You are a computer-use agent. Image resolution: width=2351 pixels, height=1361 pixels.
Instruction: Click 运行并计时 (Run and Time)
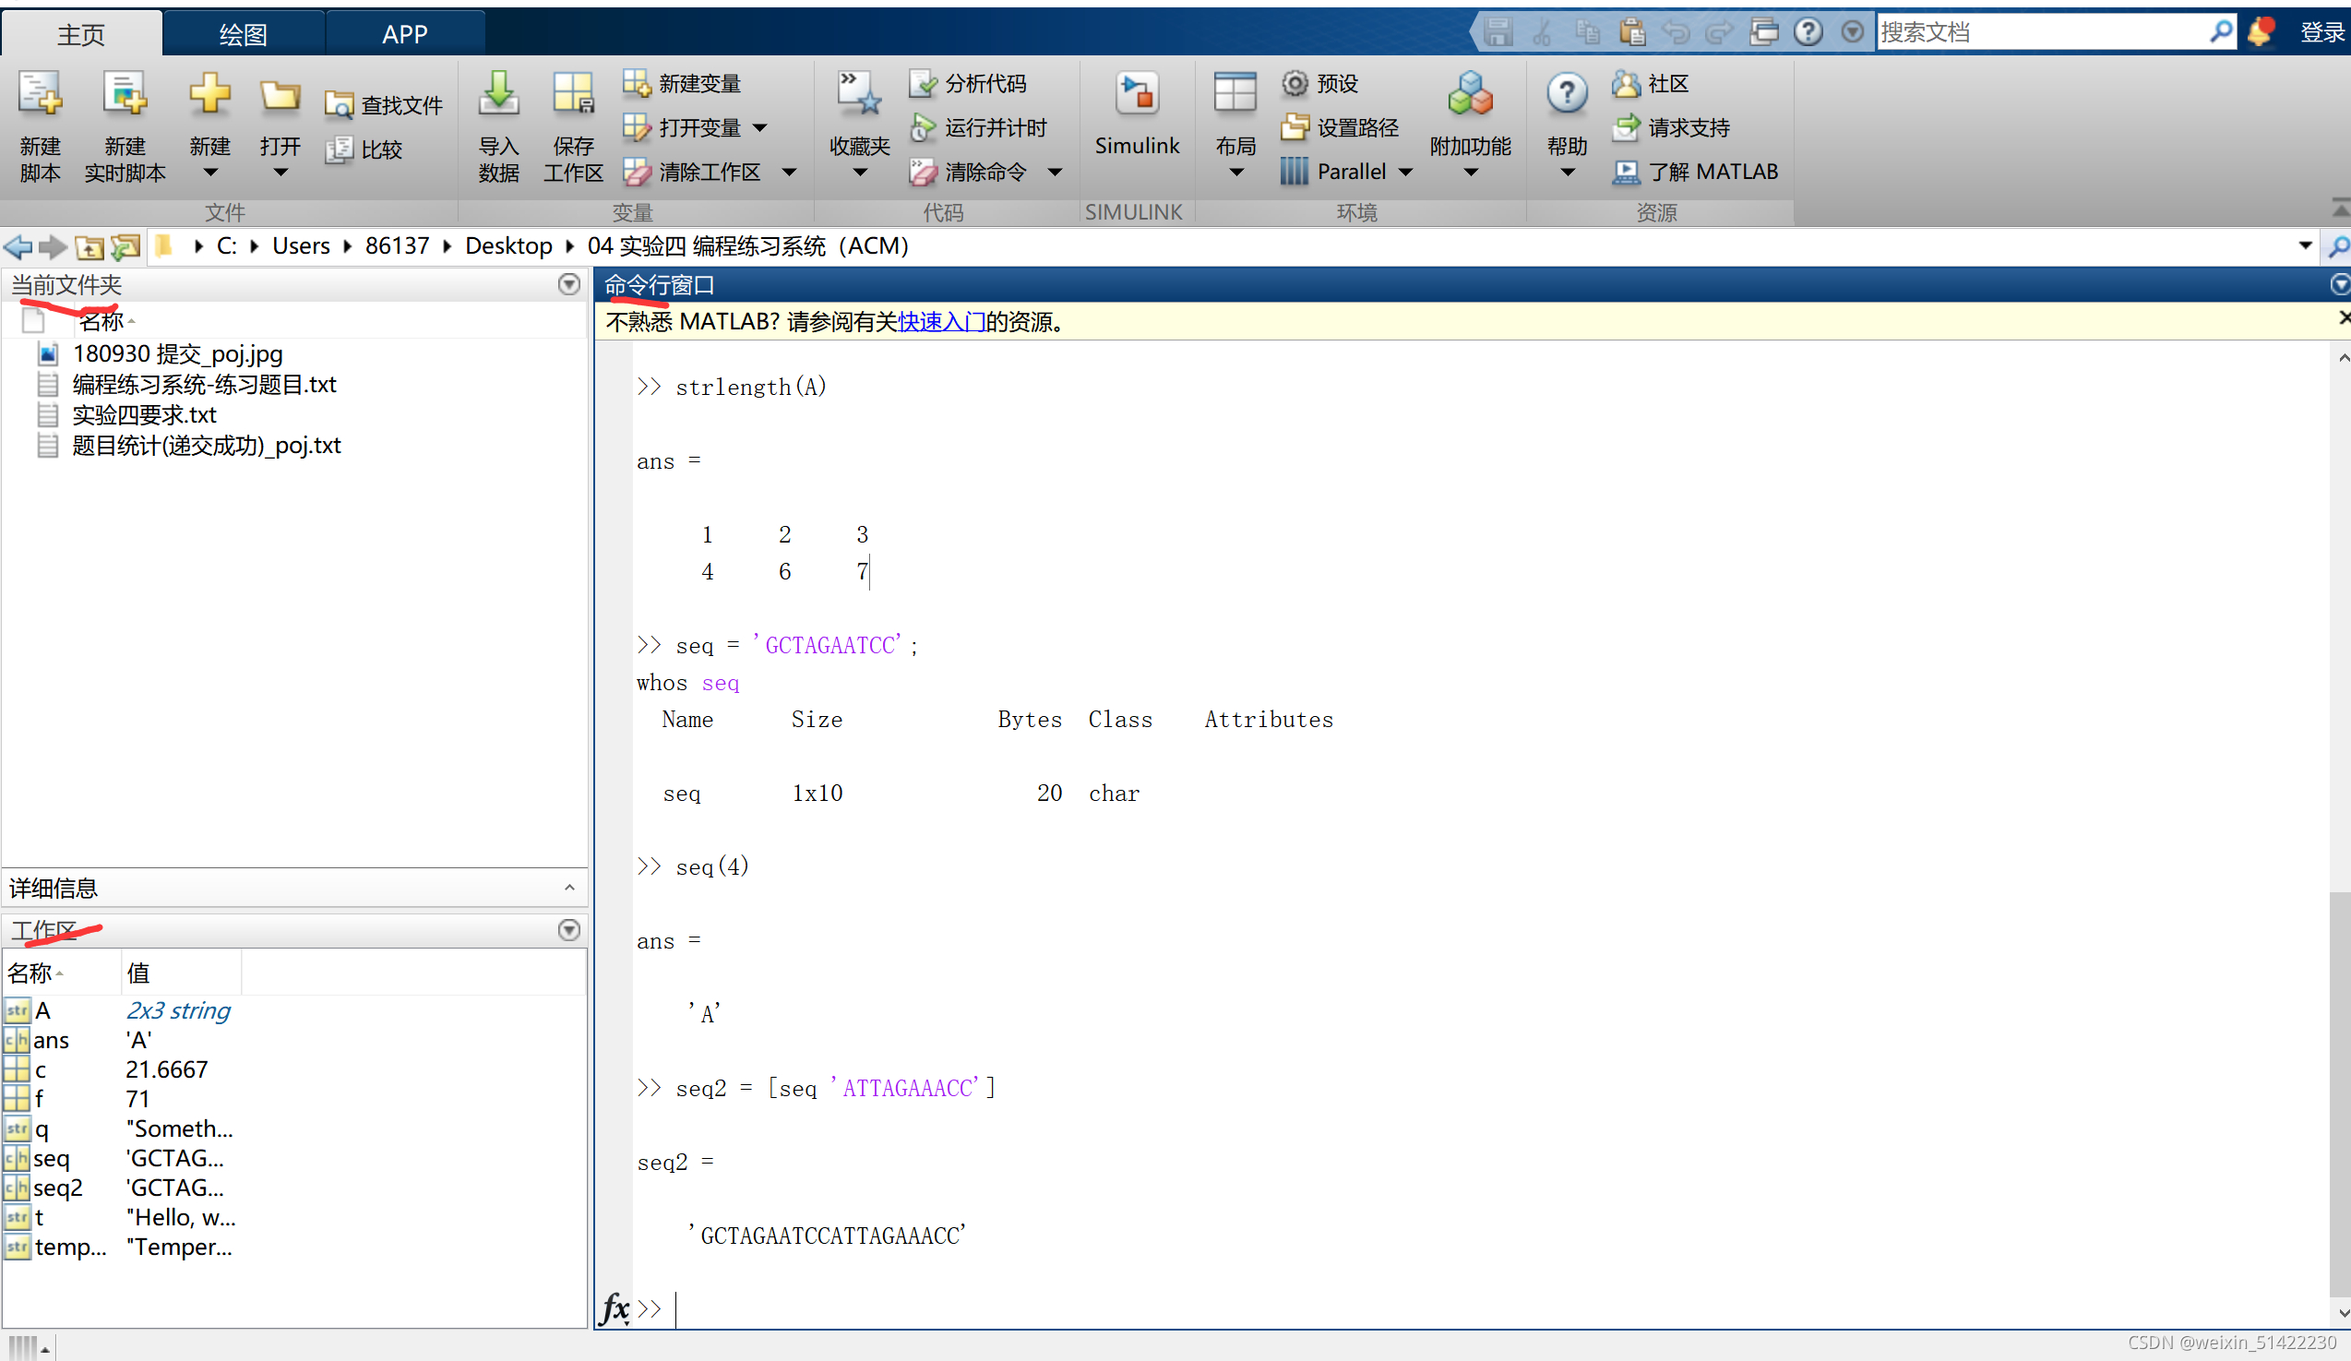[978, 128]
